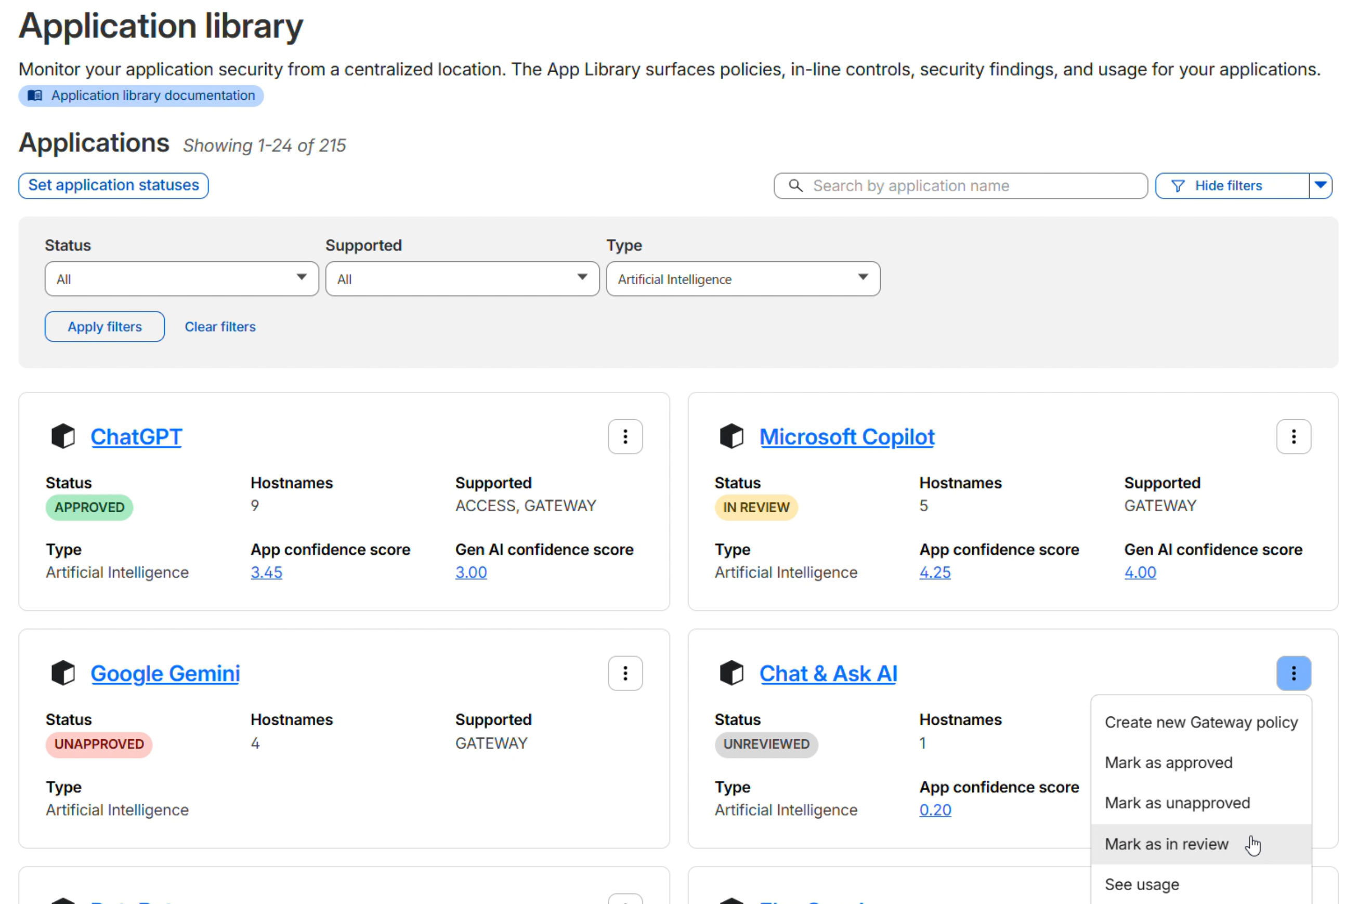1346x904 pixels.
Task: Click hostnames value 5 on Copilot card
Action: coord(923,506)
